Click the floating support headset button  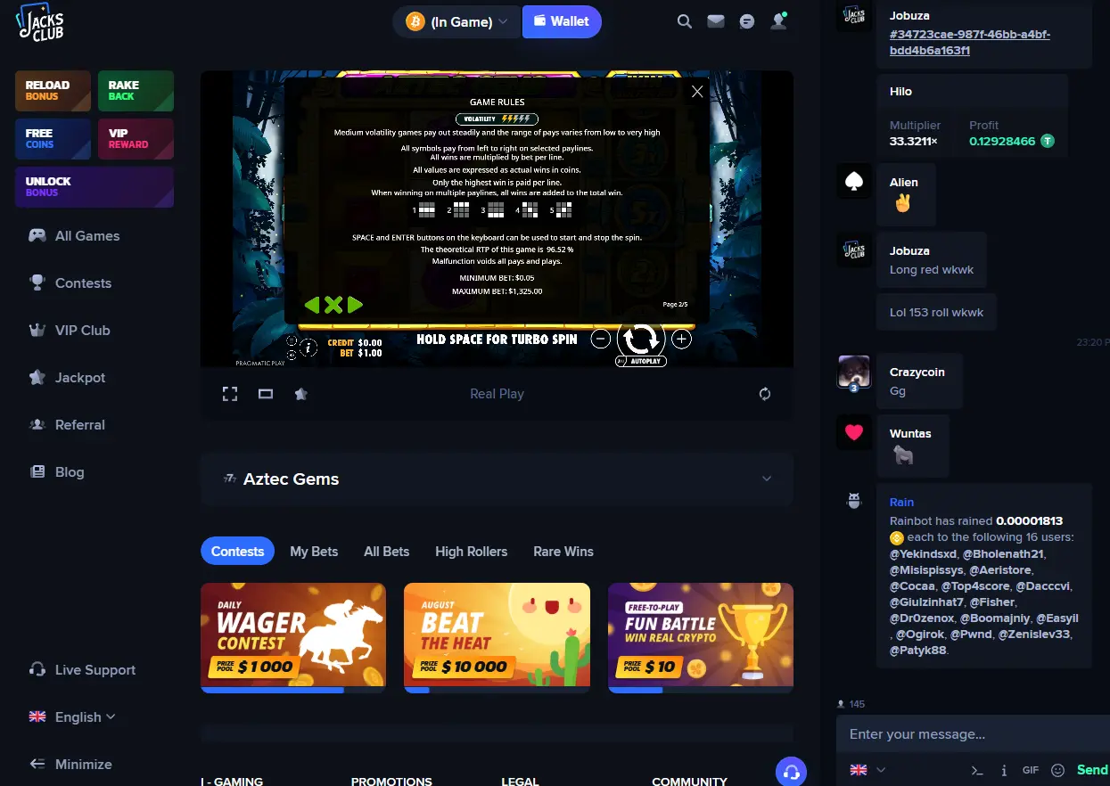[791, 772]
